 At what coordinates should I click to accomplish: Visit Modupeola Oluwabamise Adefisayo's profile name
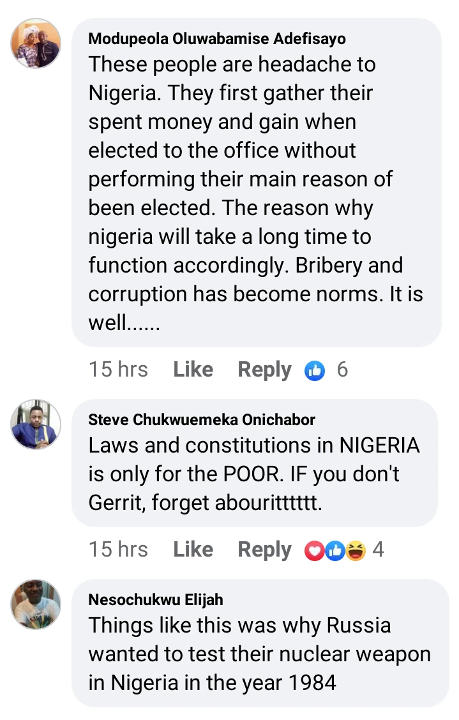217,39
